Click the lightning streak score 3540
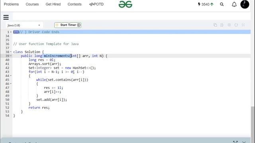The height and width of the screenshot is (143, 255). pos(206,4)
